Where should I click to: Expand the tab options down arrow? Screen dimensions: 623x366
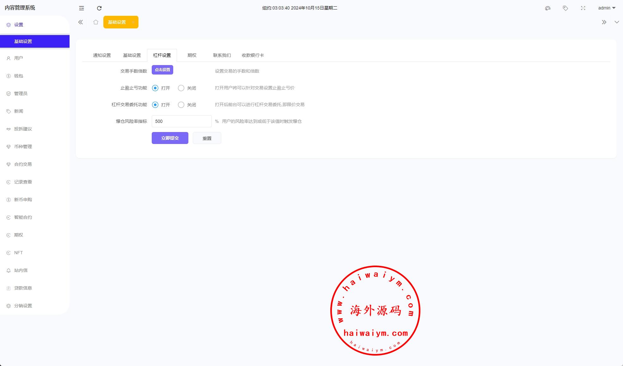(617, 22)
